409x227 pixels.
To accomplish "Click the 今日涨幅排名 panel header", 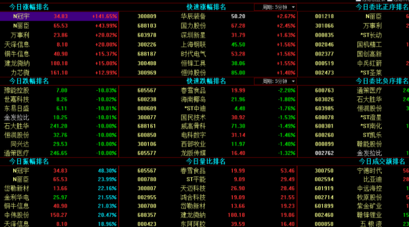I will (x=29, y=7).
